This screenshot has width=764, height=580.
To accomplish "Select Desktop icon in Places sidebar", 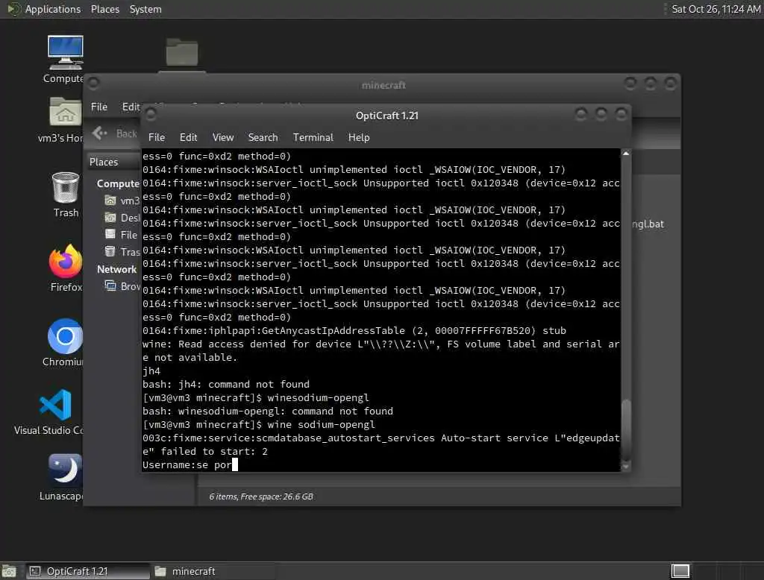I will pos(110,217).
